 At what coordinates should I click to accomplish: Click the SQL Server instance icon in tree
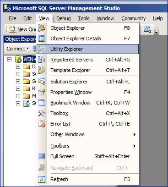18,59
